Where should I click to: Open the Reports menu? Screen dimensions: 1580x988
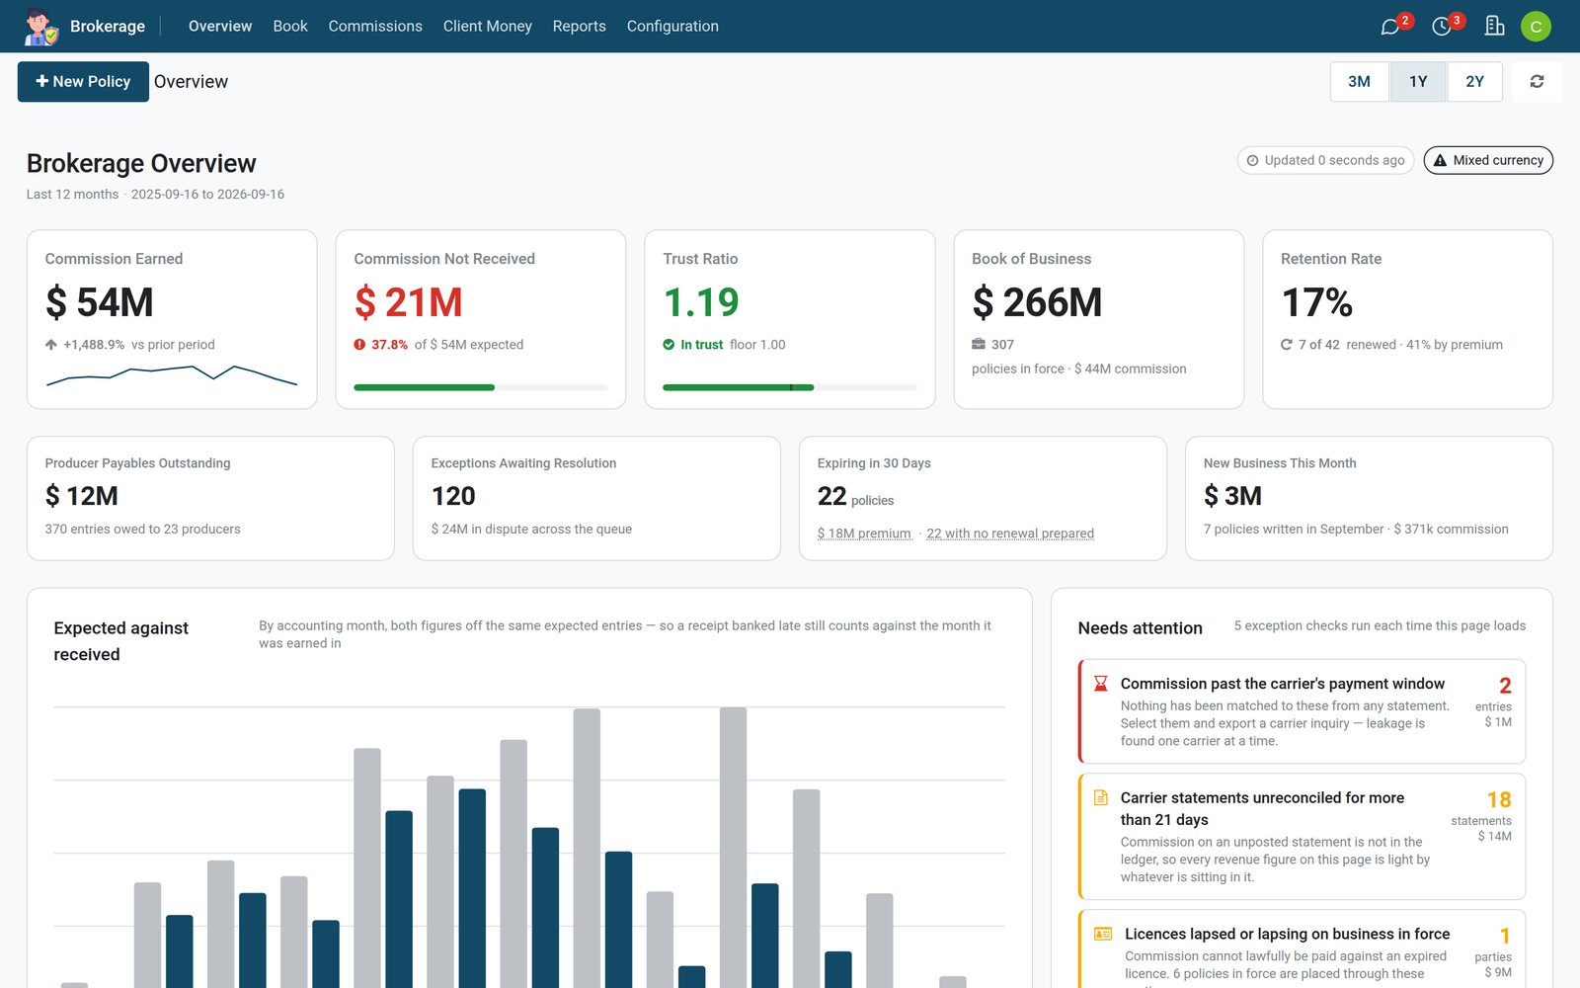tap(580, 26)
